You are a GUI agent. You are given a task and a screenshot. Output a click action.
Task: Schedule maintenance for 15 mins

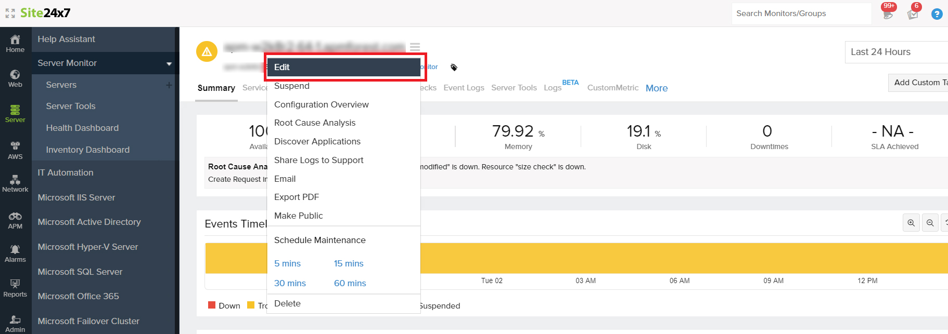point(349,263)
